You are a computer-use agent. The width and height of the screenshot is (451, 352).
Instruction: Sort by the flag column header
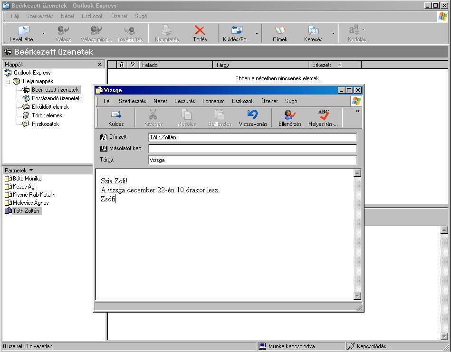133,65
